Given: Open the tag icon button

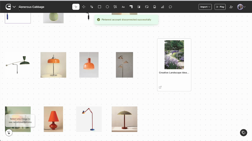Looking at the screenshot, I should [243, 133].
